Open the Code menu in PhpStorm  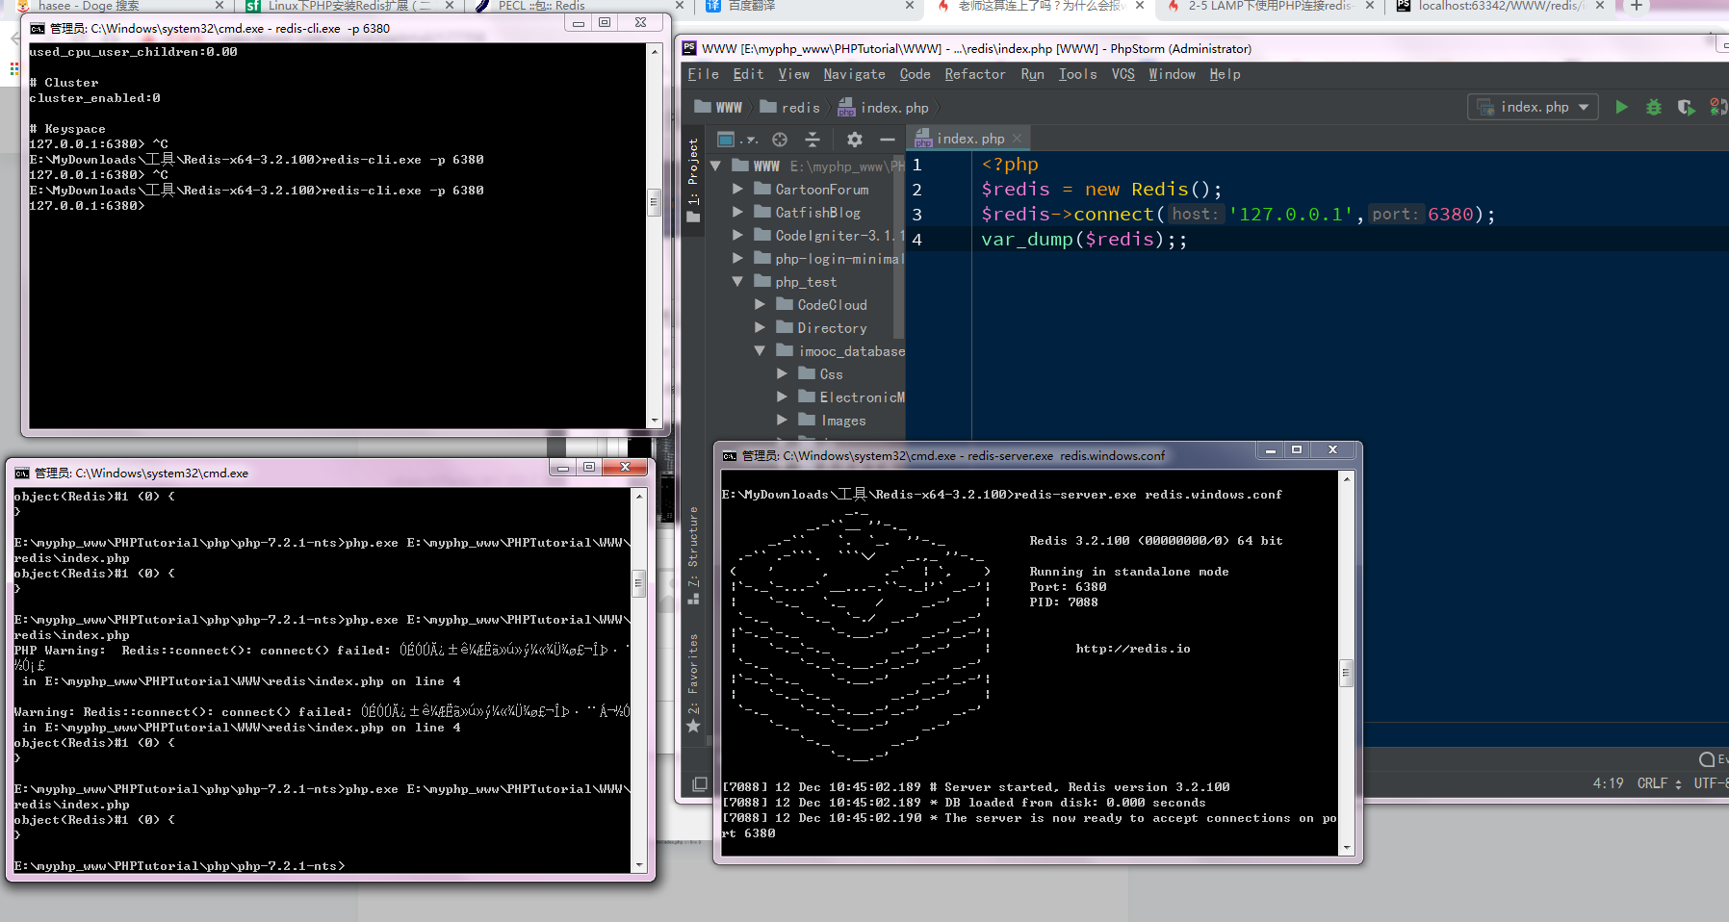915,74
